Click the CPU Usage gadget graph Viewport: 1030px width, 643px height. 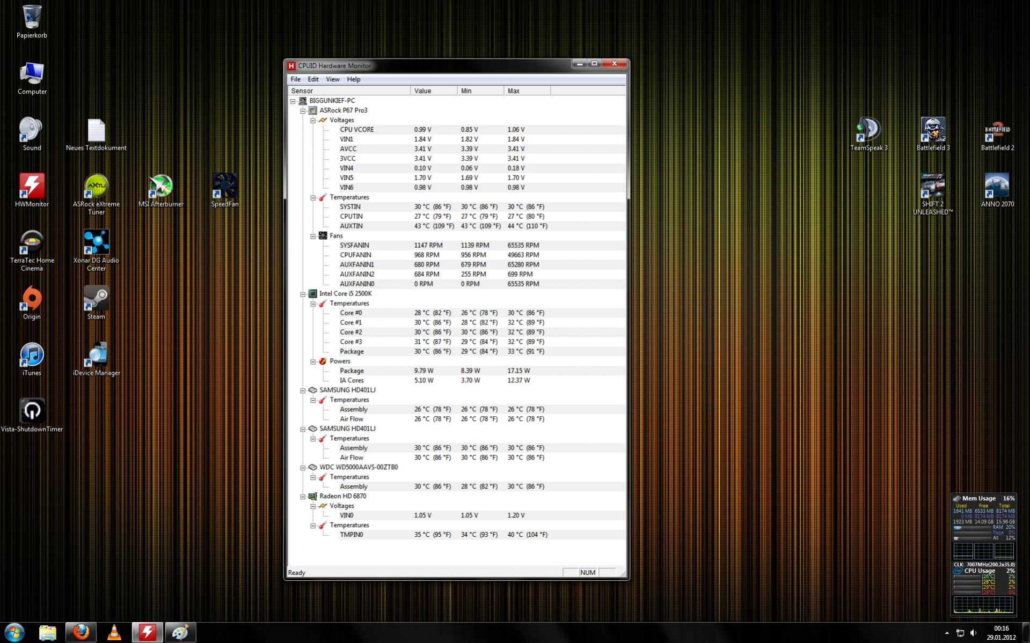(x=983, y=604)
